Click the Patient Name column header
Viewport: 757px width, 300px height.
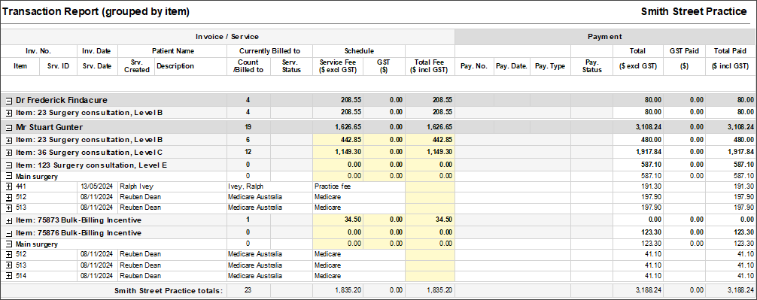click(173, 50)
